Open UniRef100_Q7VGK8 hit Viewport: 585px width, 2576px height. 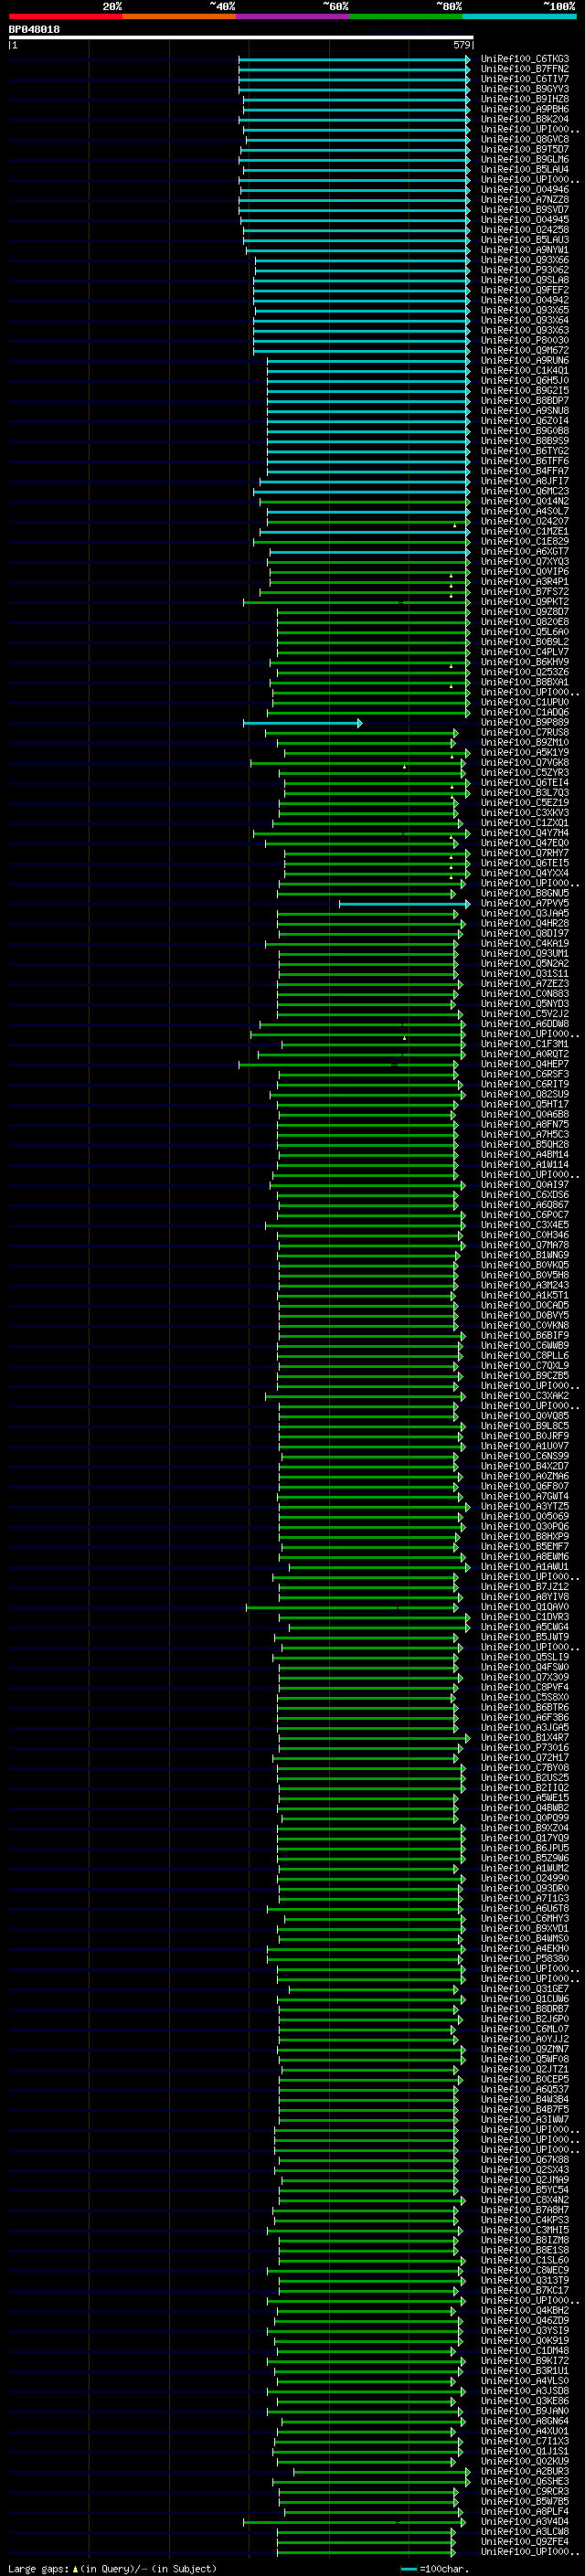tap(525, 762)
